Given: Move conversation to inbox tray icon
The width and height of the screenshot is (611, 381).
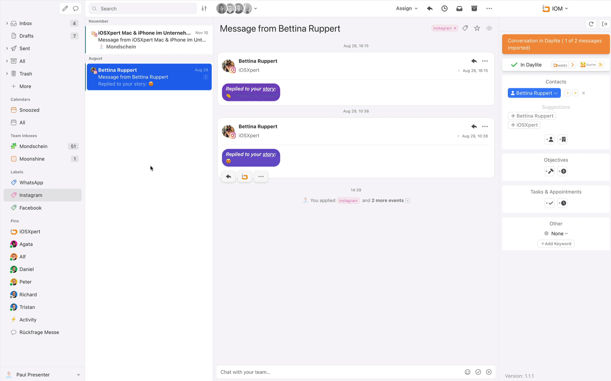Looking at the screenshot, I should [x=459, y=8].
